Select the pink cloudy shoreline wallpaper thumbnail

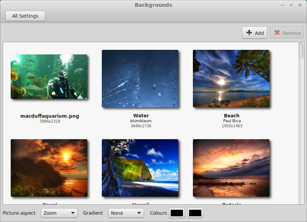point(231,168)
